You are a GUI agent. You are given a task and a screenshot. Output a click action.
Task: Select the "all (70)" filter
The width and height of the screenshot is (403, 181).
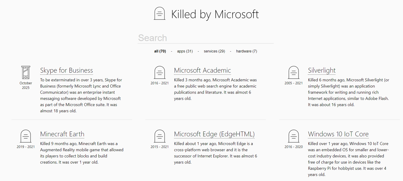tap(160, 51)
